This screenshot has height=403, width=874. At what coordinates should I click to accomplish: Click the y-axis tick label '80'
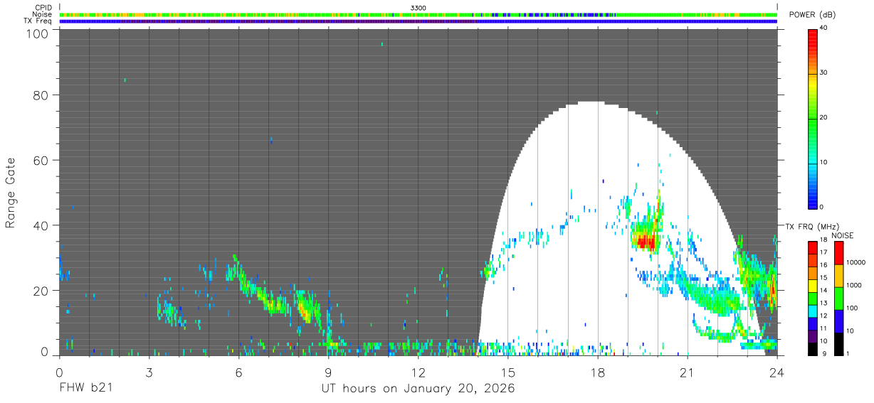pos(41,95)
